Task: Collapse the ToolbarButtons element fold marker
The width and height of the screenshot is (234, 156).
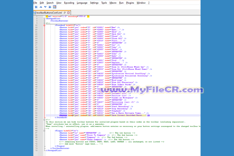Action: click(44, 21)
